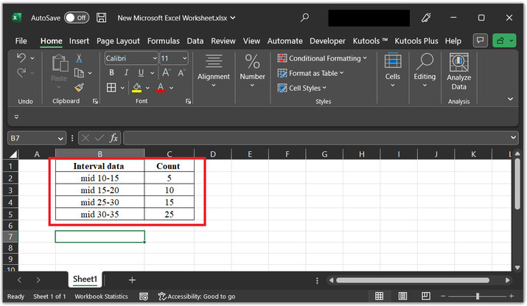Click the Workbook Statistics button
Image resolution: width=527 pixels, height=306 pixels.
pyautogui.click(x=100, y=296)
